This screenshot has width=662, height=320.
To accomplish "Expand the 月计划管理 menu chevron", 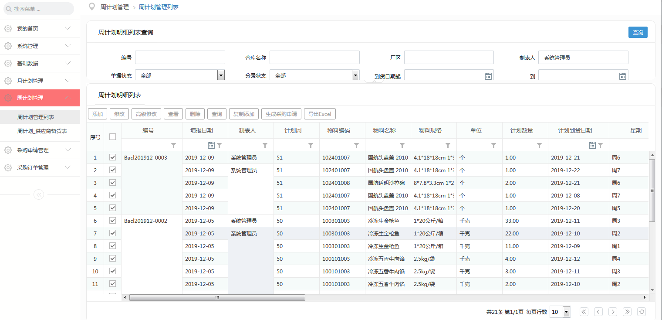I will pos(68,81).
